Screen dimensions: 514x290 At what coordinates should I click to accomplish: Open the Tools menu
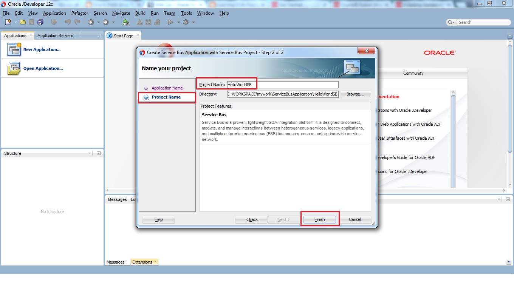[186, 13]
